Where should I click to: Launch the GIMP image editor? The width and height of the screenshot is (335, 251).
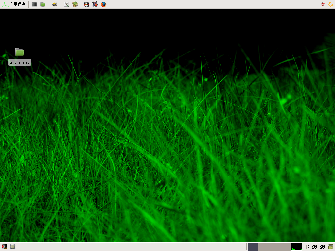pos(55,4)
